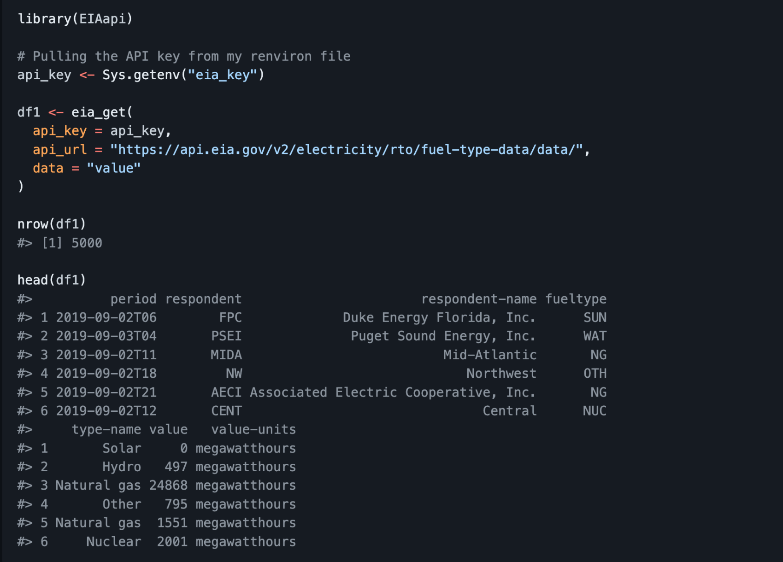Click the api_url argument name
Viewport: 783px width, 562px height.
pyautogui.click(x=59, y=150)
